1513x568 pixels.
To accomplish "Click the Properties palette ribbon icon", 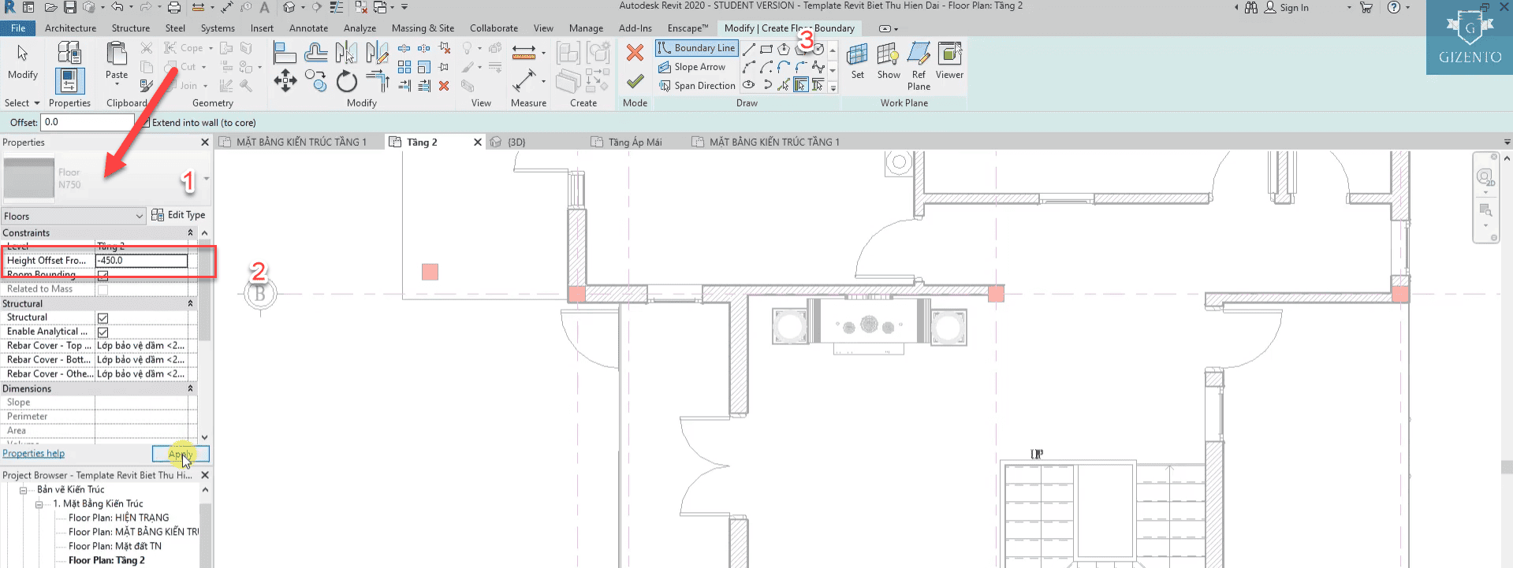I will (x=69, y=81).
